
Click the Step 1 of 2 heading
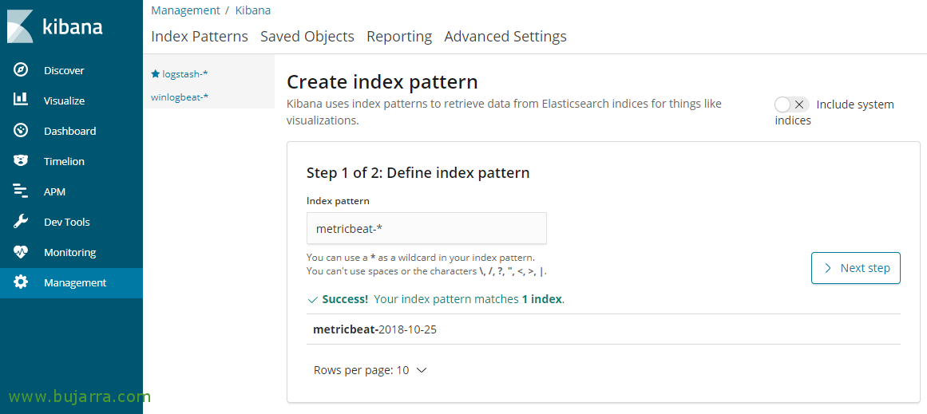click(x=418, y=173)
